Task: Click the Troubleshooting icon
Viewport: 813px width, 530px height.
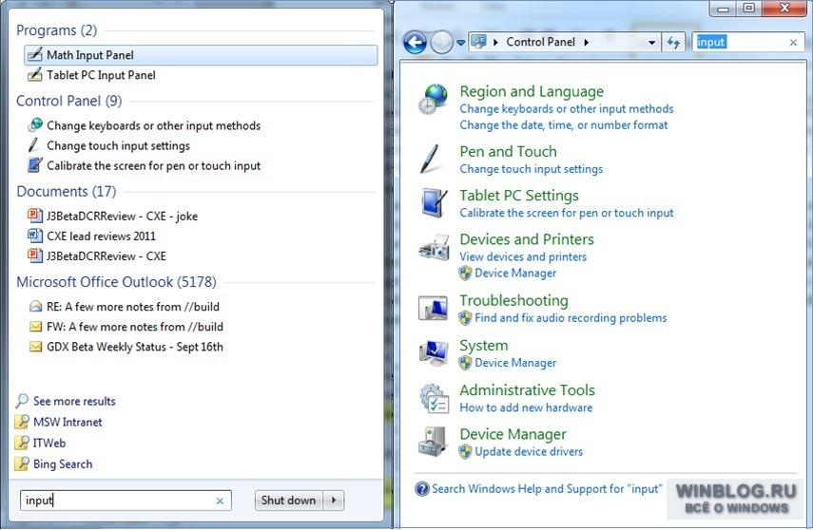Action: (433, 308)
